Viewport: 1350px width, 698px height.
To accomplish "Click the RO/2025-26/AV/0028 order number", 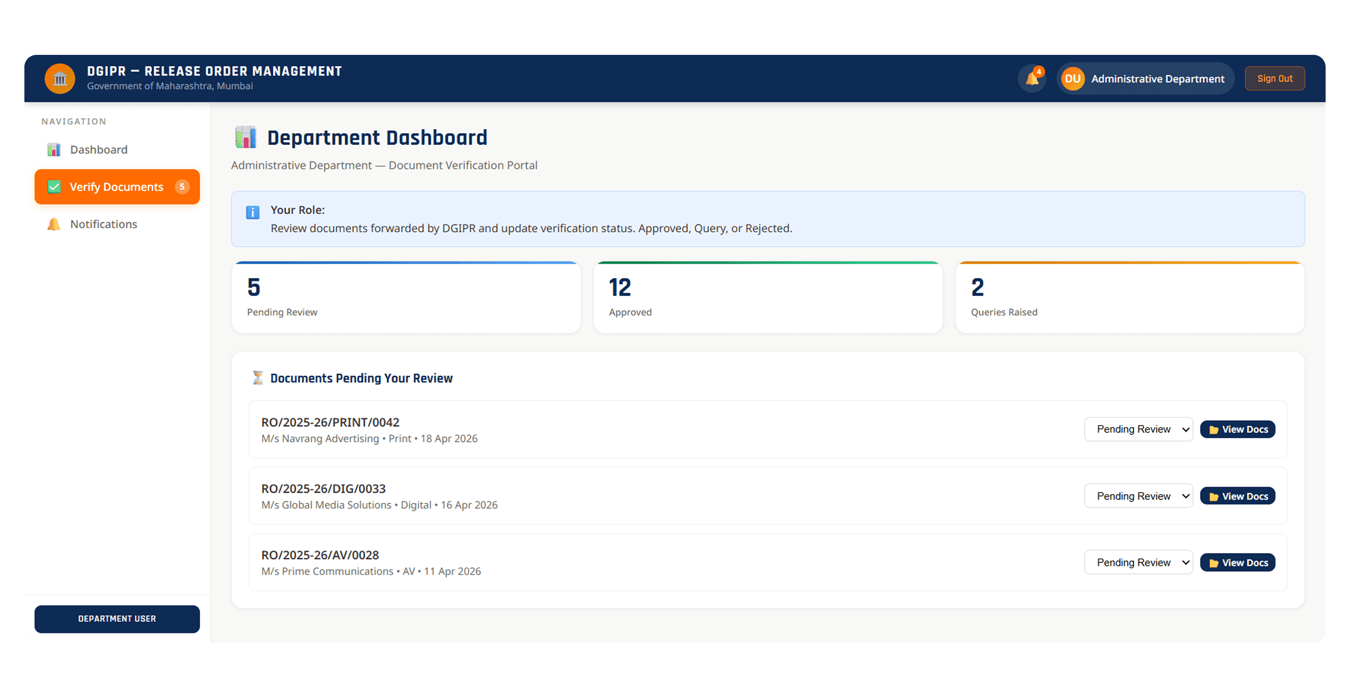I will coord(320,555).
